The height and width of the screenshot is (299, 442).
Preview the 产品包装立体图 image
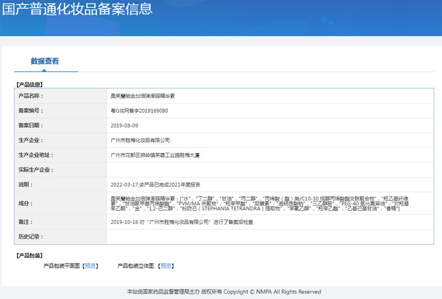coord(166,266)
